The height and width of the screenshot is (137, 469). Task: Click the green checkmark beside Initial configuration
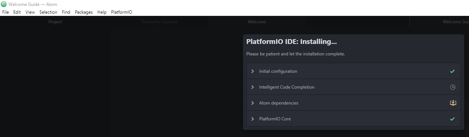click(452, 71)
